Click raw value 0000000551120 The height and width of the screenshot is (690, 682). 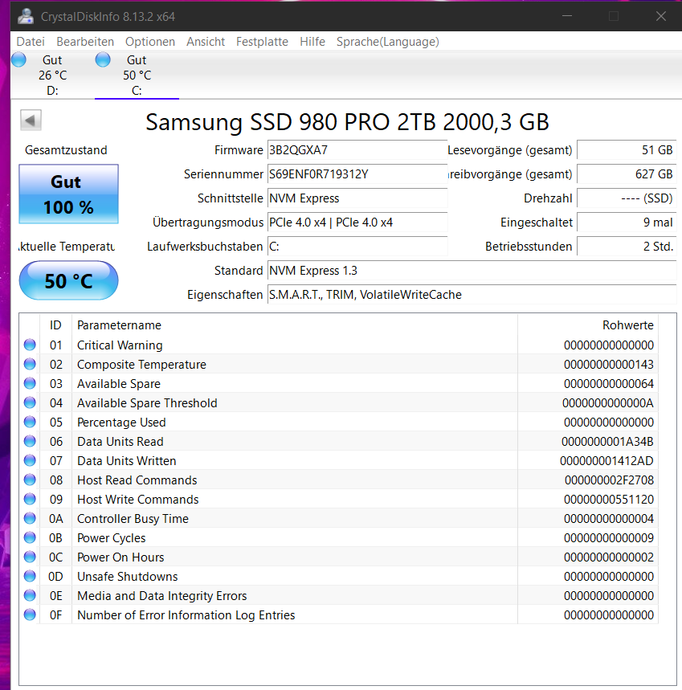tap(609, 500)
